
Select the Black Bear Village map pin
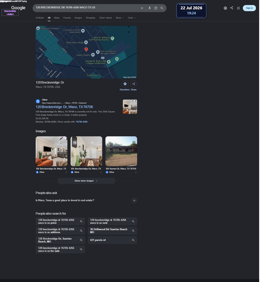click(86, 42)
